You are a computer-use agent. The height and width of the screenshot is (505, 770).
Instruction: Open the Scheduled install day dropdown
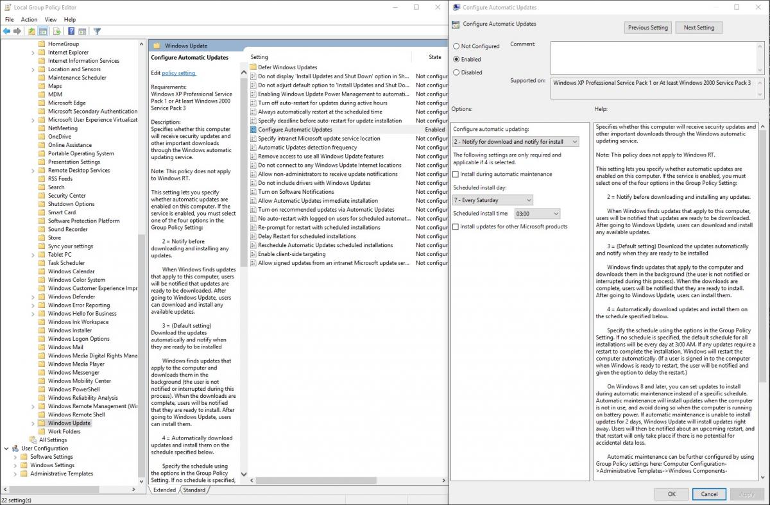pos(493,200)
